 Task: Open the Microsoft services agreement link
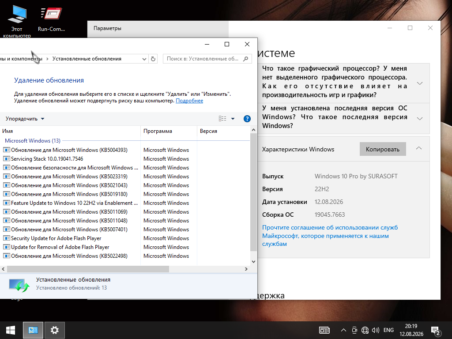coord(330,236)
